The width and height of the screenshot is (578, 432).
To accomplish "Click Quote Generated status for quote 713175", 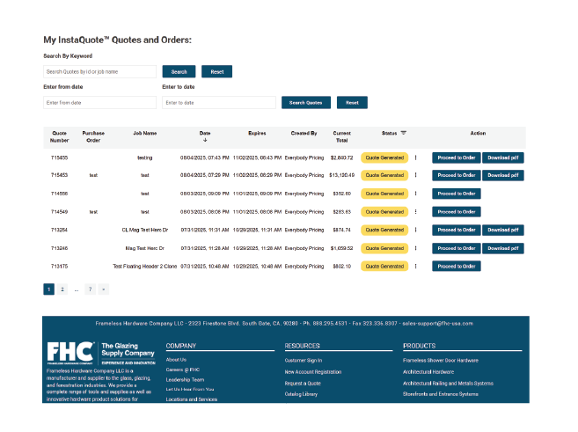I will [x=384, y=266].
